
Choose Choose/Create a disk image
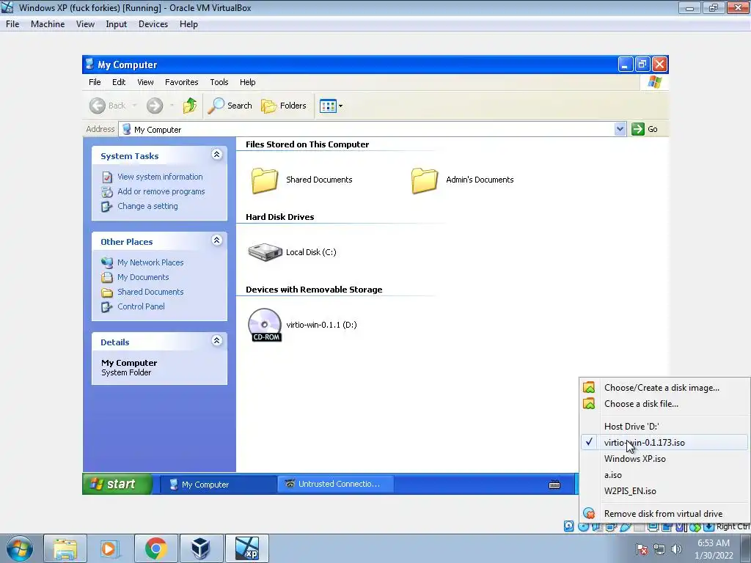point(664,388)
